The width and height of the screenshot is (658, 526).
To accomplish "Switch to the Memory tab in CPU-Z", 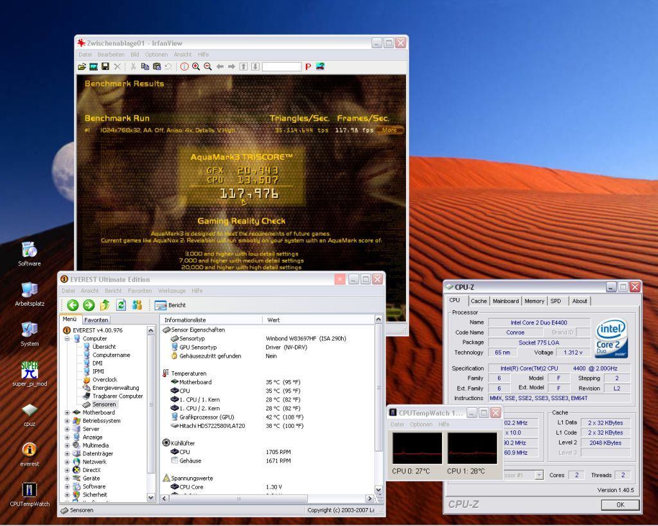I will coord(534,301).
